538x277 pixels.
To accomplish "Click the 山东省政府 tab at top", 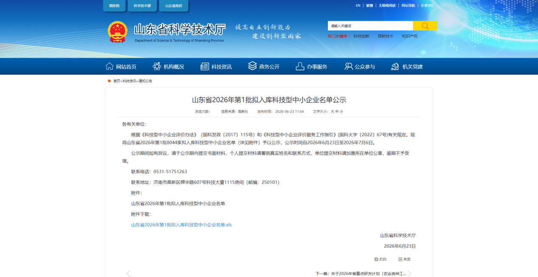I will pyautogui.click(x=174, y=6).
